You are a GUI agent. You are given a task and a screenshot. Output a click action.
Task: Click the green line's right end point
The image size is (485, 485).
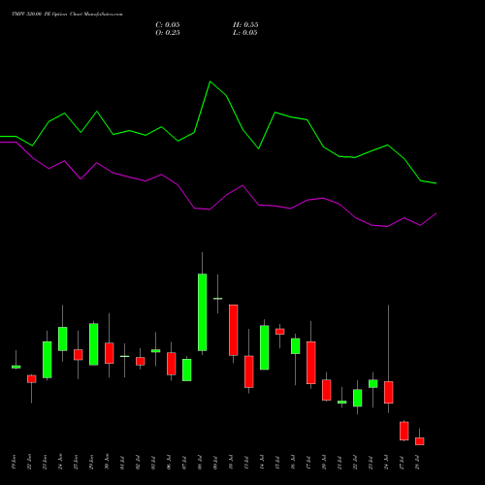pyautogui.click(x=436, y=183)
